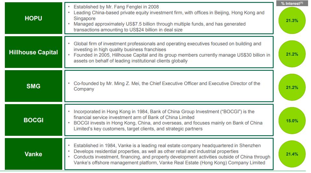This screenshot has height=173, width=311.
Task: Click the Vanke green label box
Action: click(x=33, y=154)
